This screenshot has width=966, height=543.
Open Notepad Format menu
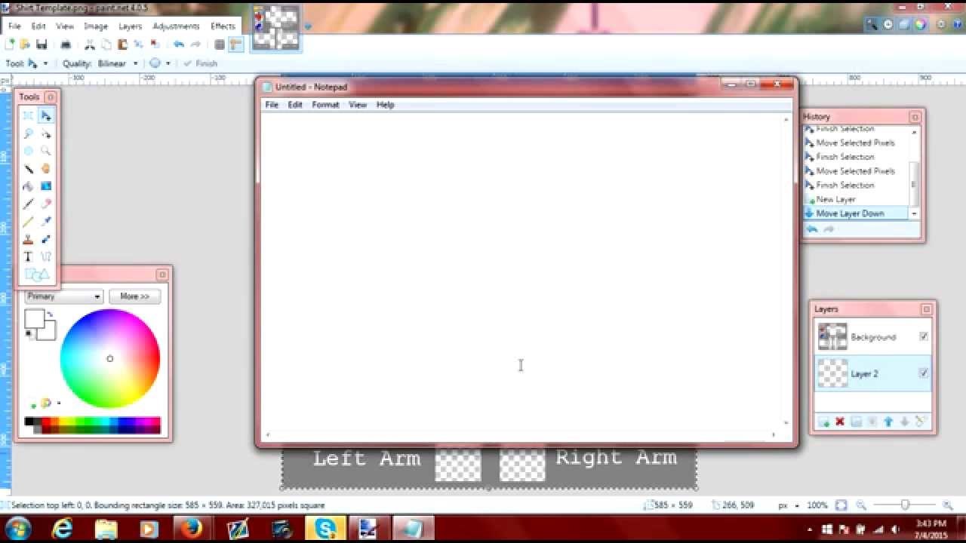325,105
